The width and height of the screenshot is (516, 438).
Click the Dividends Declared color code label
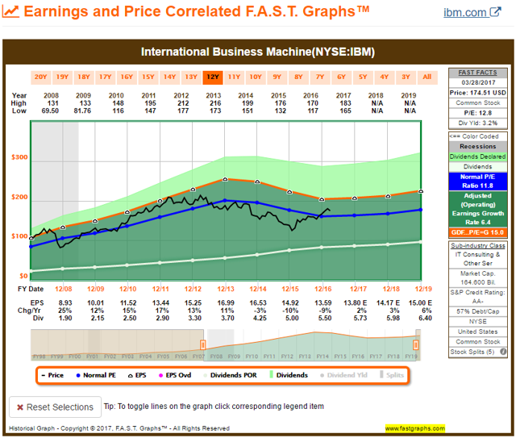[x=478, y=156]
